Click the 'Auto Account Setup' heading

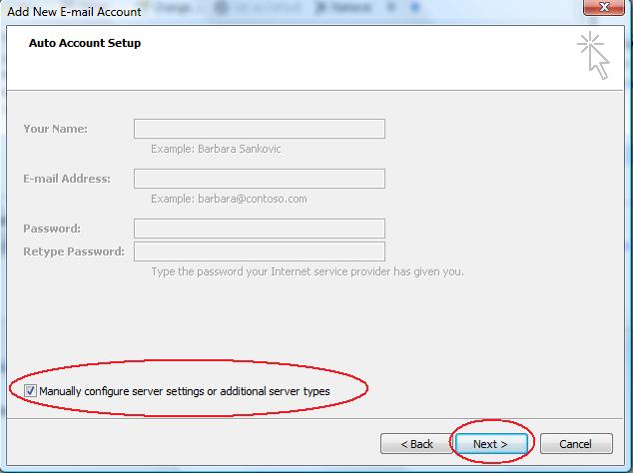point(85,44)
